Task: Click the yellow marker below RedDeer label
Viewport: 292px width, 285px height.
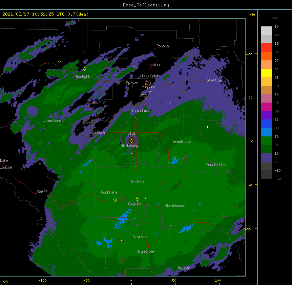Action: 144,95
